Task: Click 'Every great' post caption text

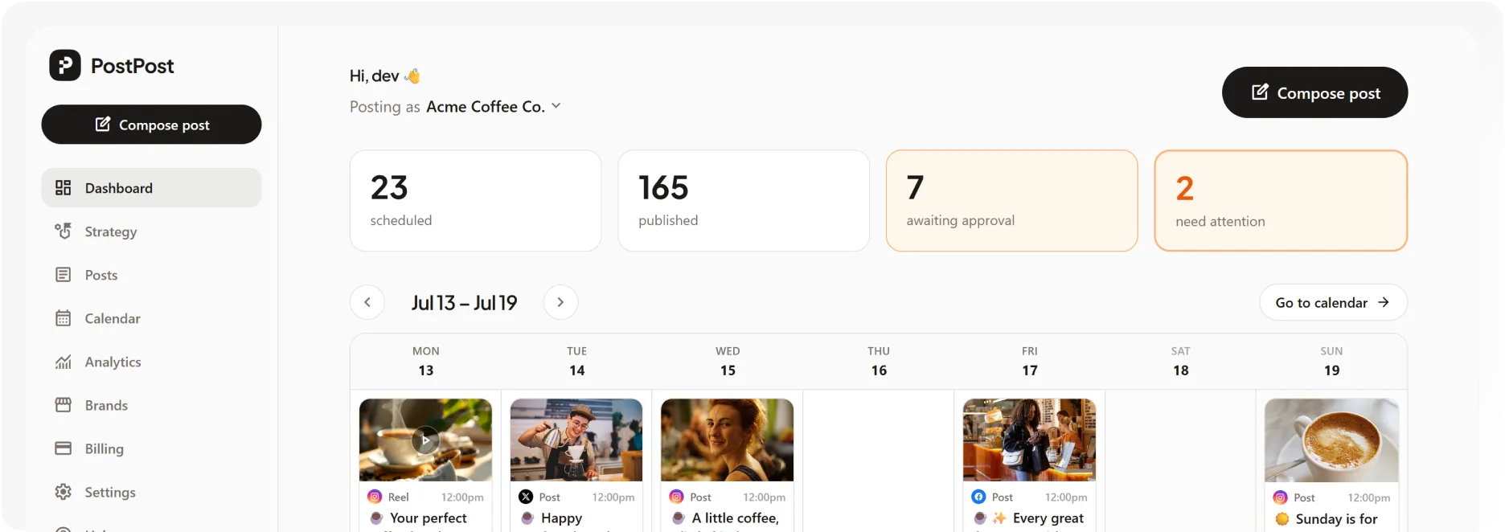Action: pos(1048,518)
